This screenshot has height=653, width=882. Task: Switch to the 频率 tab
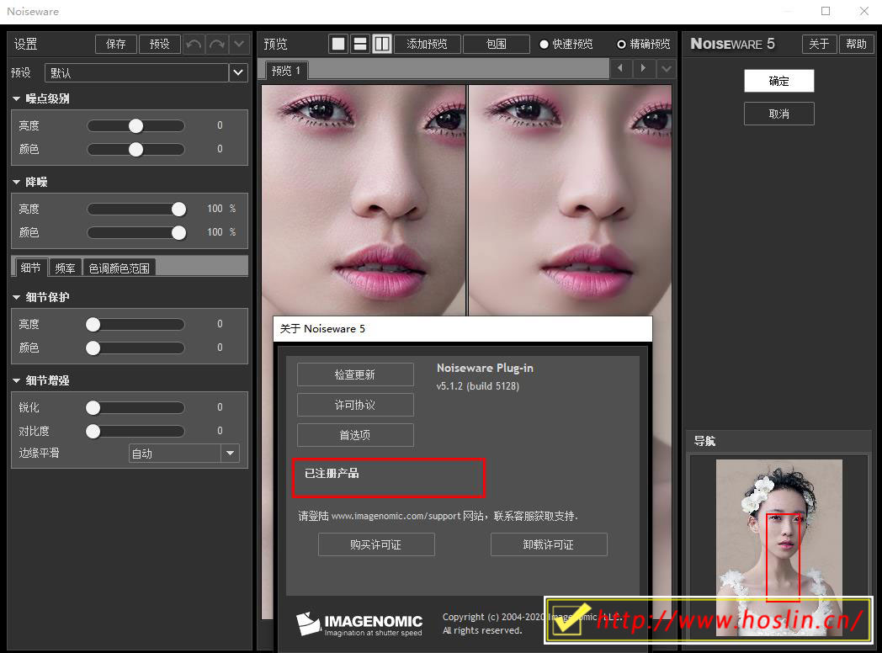[x=66, y=268]
